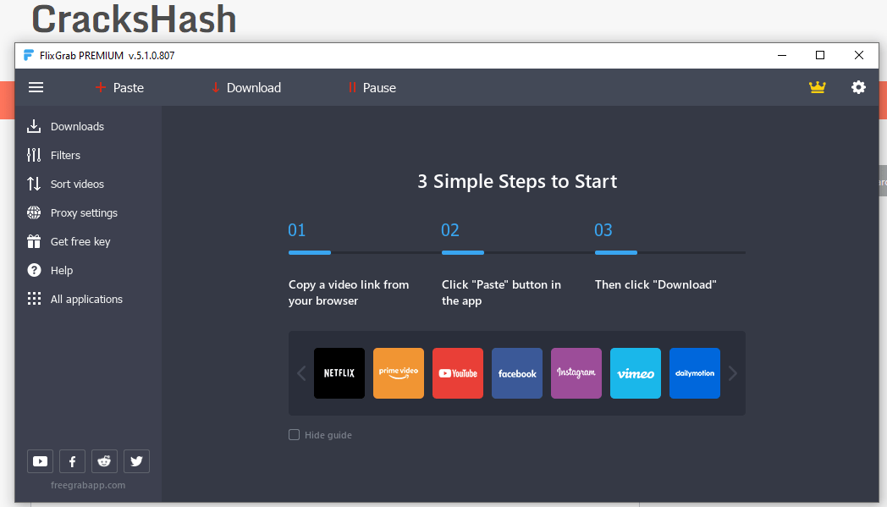Click the Vimeo service tile

pos(636,373)
